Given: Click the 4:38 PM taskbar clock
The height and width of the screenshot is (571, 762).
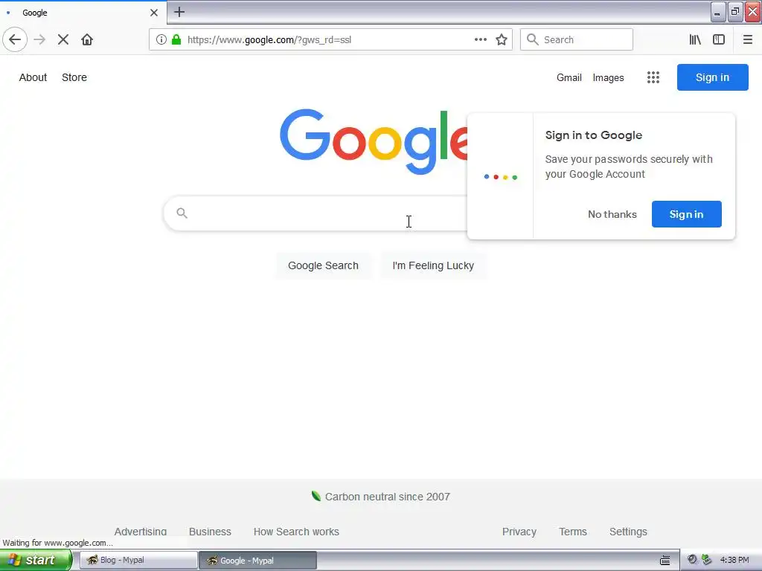Looking at the screenshot, I should [734, 560].
